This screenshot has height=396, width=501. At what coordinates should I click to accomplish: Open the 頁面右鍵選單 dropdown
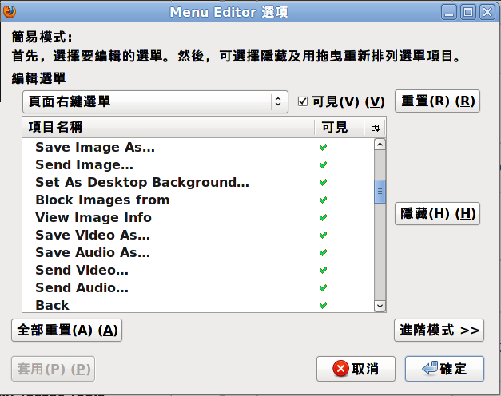click(155, 101)
